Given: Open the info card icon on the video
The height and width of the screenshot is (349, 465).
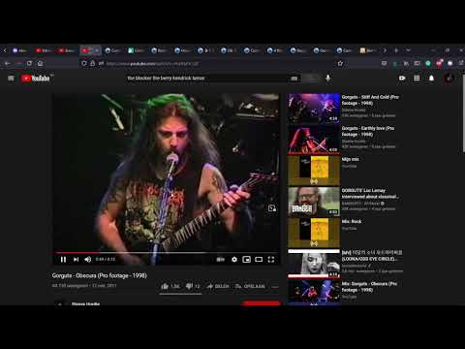Looking at the screenshot, I should (272, 208).
